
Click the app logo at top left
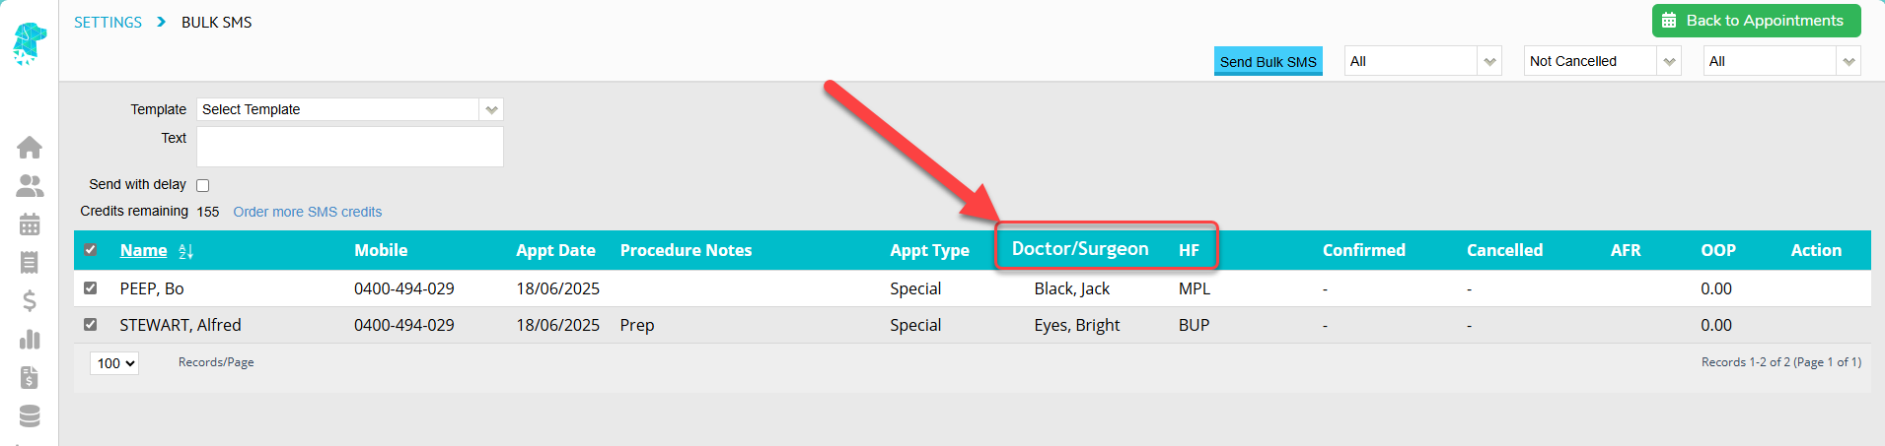[30, 43]
